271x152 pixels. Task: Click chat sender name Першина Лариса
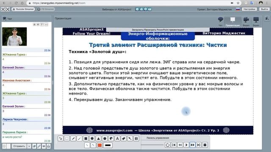click(x=15, y=132)
